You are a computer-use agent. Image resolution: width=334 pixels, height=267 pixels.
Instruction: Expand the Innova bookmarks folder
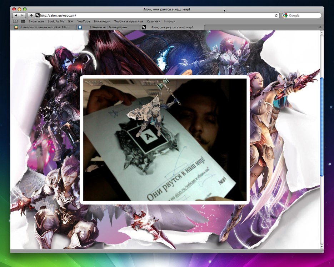pyautogui.click(x=170, y=21)
